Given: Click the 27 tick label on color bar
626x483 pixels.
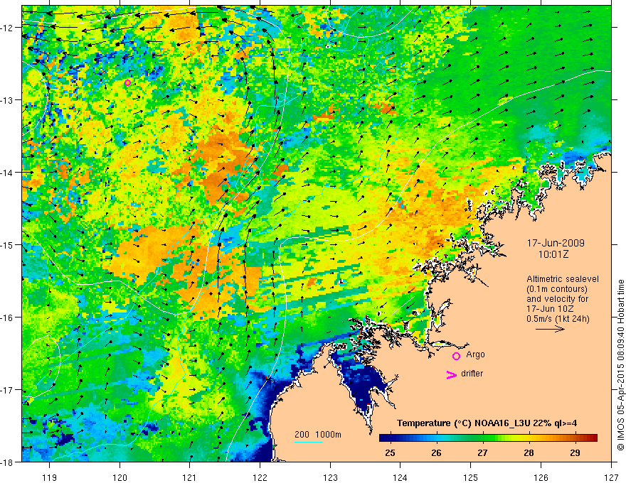Looking at the screenshot, I should click(483, 452).
